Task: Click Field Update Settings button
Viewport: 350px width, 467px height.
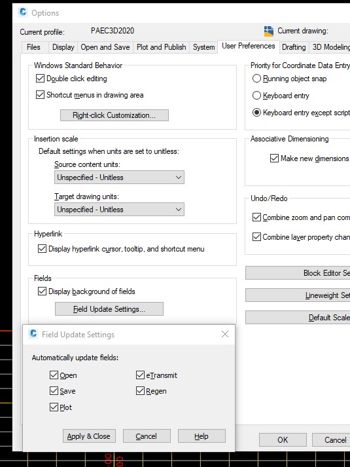Action: [x=109, y=309]
